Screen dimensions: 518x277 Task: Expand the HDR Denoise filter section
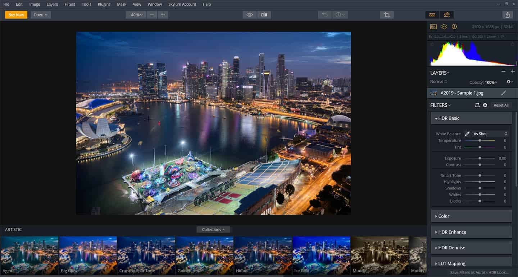[471, 248]
